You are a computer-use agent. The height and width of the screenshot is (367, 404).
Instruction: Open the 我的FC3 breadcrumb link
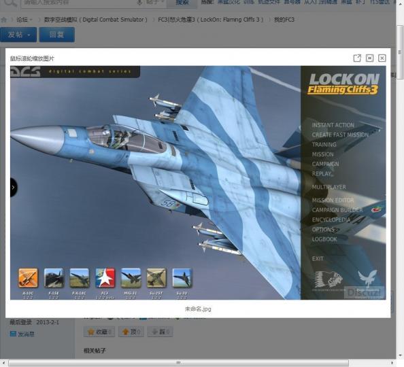(284, 20)
